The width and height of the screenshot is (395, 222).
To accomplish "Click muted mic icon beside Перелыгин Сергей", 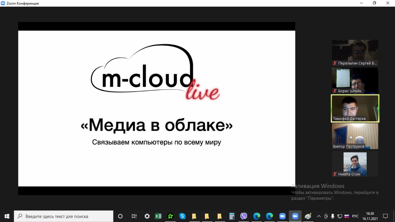I will (x=335, y=63).
